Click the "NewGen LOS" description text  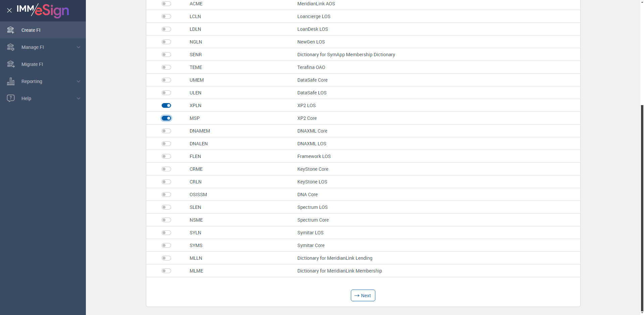tap(311, 42)
